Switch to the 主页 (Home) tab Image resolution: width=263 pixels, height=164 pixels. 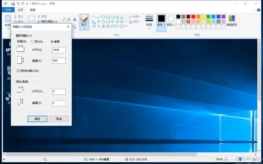[x=21, y=10]
